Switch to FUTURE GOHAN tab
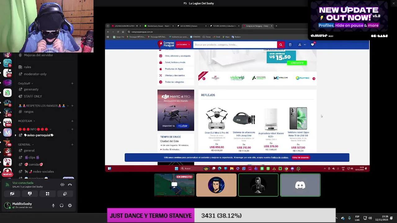The image size is (397, 223). pos(224,26)
